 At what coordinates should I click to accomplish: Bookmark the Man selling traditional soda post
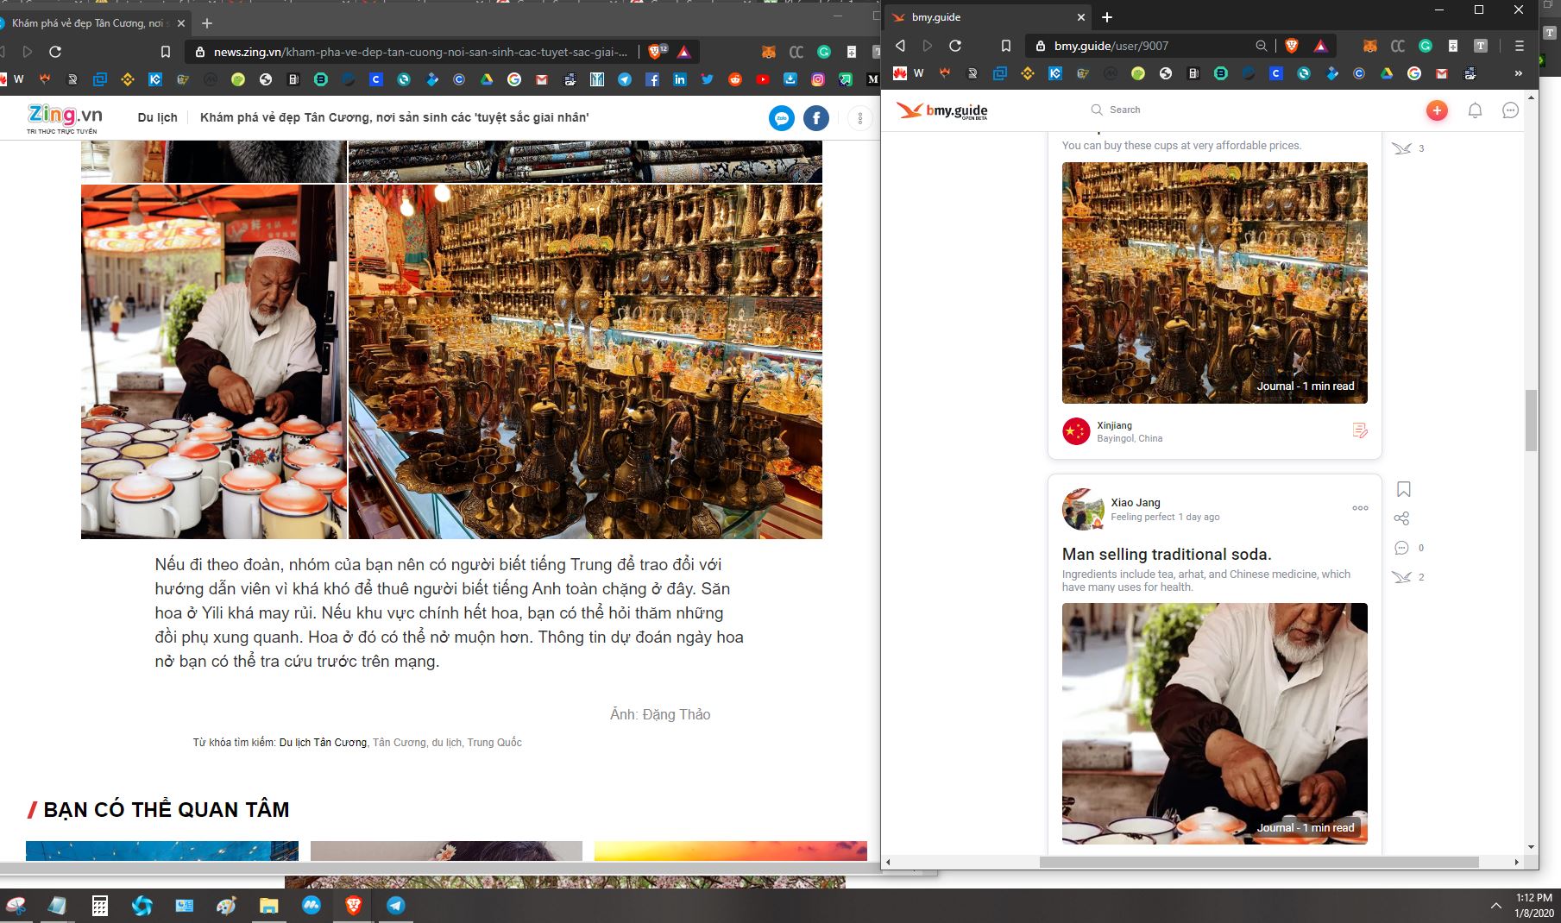coord(1403,489)
